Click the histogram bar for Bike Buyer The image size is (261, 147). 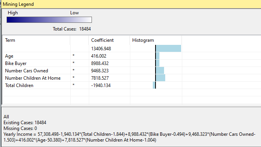coord(157,63)
